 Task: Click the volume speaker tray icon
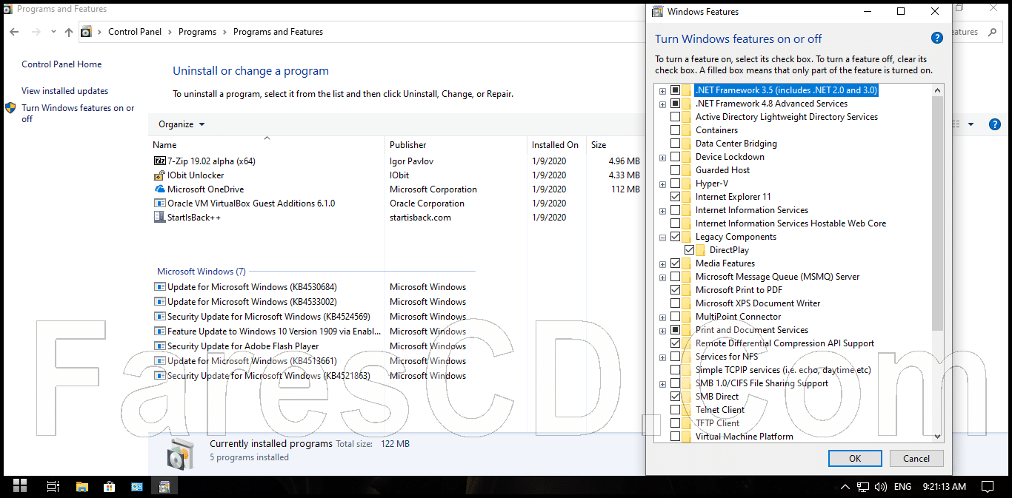tap(880, 487)
